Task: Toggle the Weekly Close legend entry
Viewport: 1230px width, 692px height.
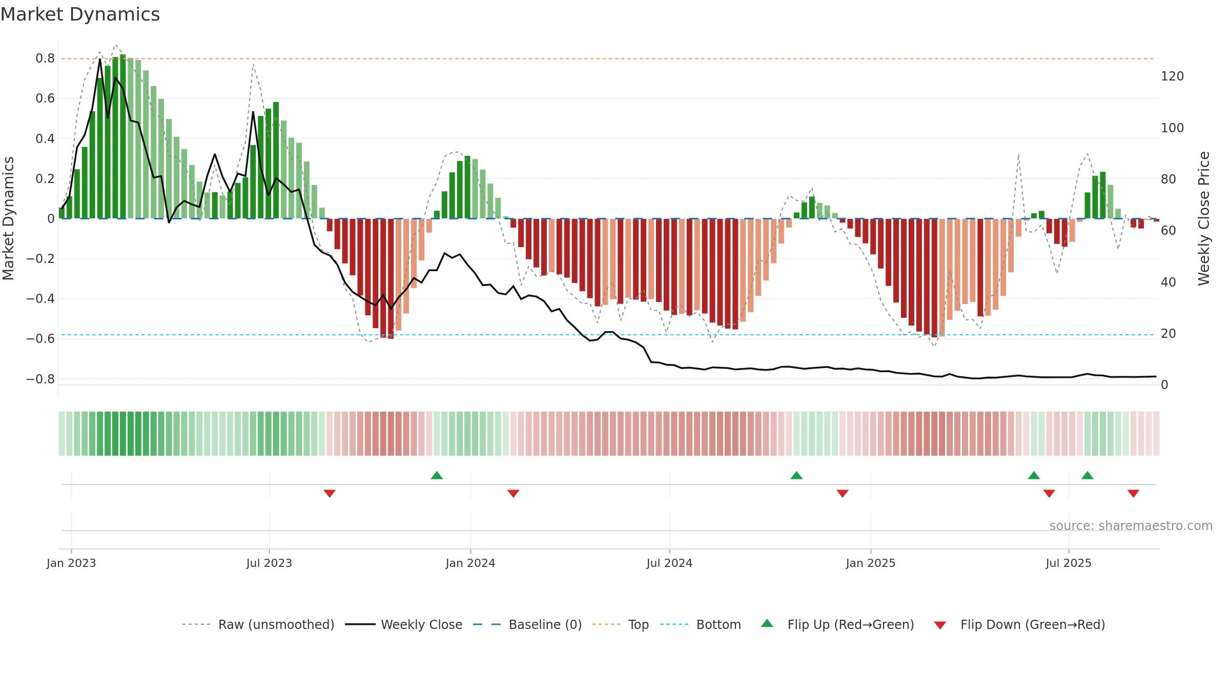Action: tap(403, 624)
